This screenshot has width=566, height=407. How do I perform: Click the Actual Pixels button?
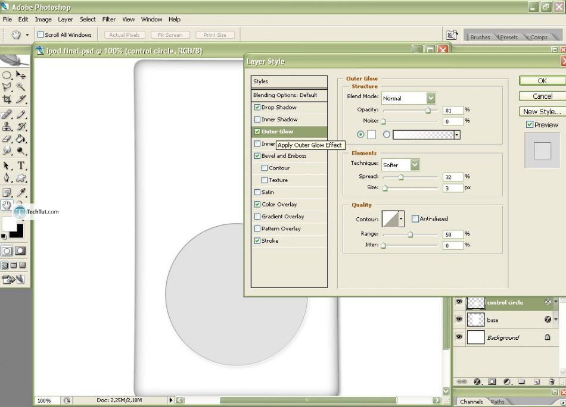[x=125, y=35]
